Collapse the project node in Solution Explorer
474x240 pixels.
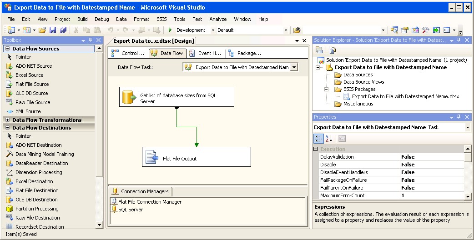click(318, 67)
